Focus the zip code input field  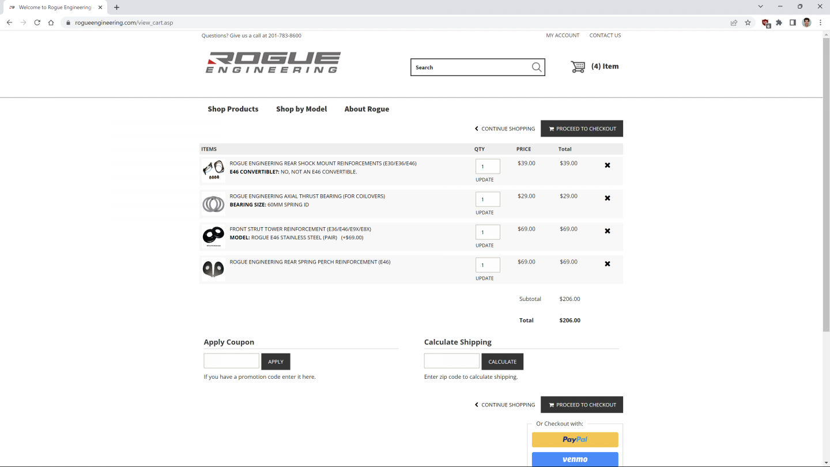451,361
